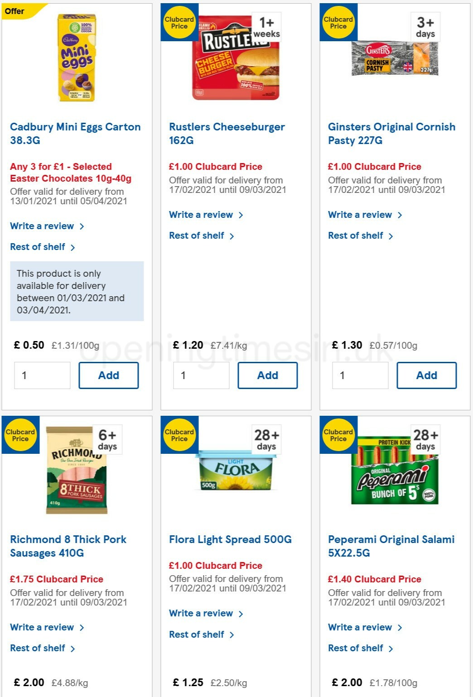Click the Clubcard Price badge on Ginsters Cornish Pasty
Viewport: 473px width, 697px height.
(x=338, y=22)
